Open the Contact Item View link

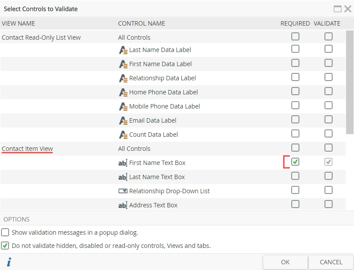[27, 148]
